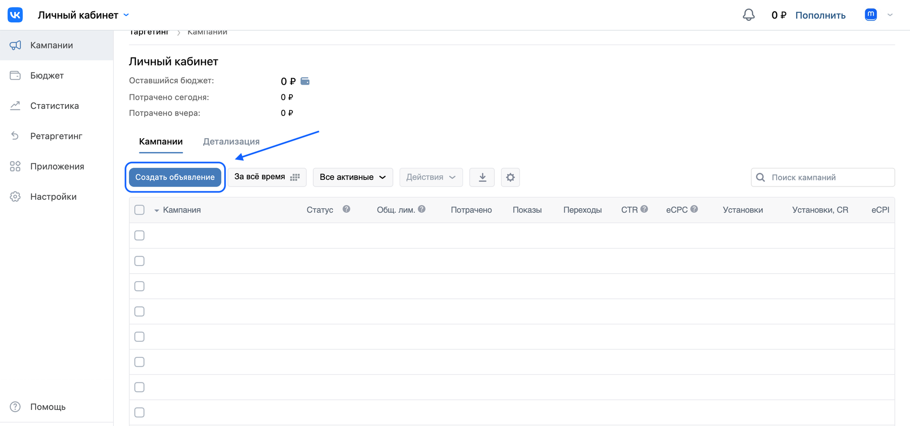Open notifications bell icon
910x426 pixels.
(x=748, y=15)
